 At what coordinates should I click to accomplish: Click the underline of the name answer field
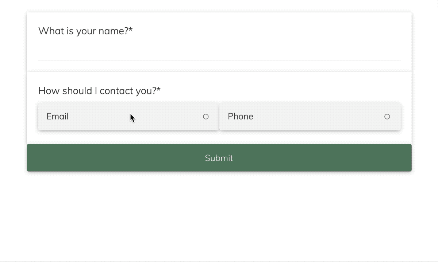coord(219,59)
